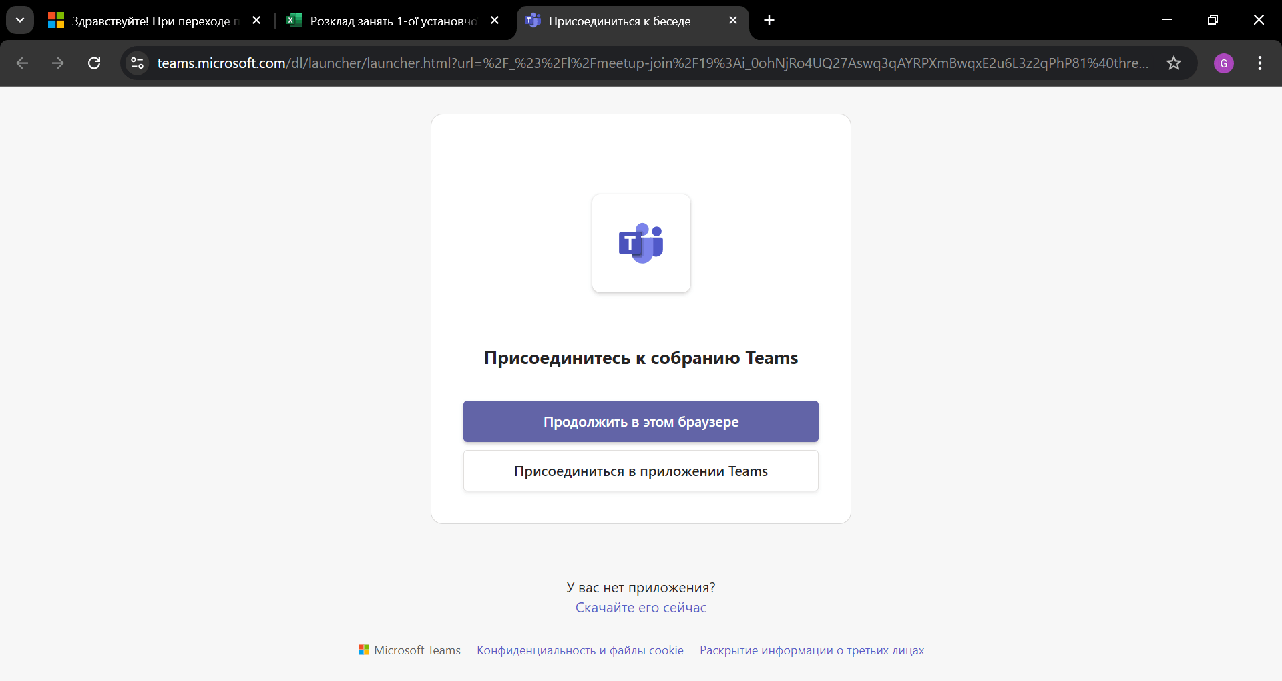Click the Microsoft Teams logo tile
The height and width of the screenshot is (681, 1282).
[x=641, y=243]
